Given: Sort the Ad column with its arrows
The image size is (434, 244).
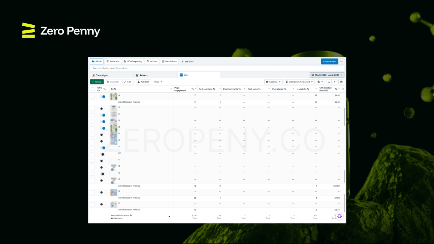Looking at the screenshot, I should 115,89.
